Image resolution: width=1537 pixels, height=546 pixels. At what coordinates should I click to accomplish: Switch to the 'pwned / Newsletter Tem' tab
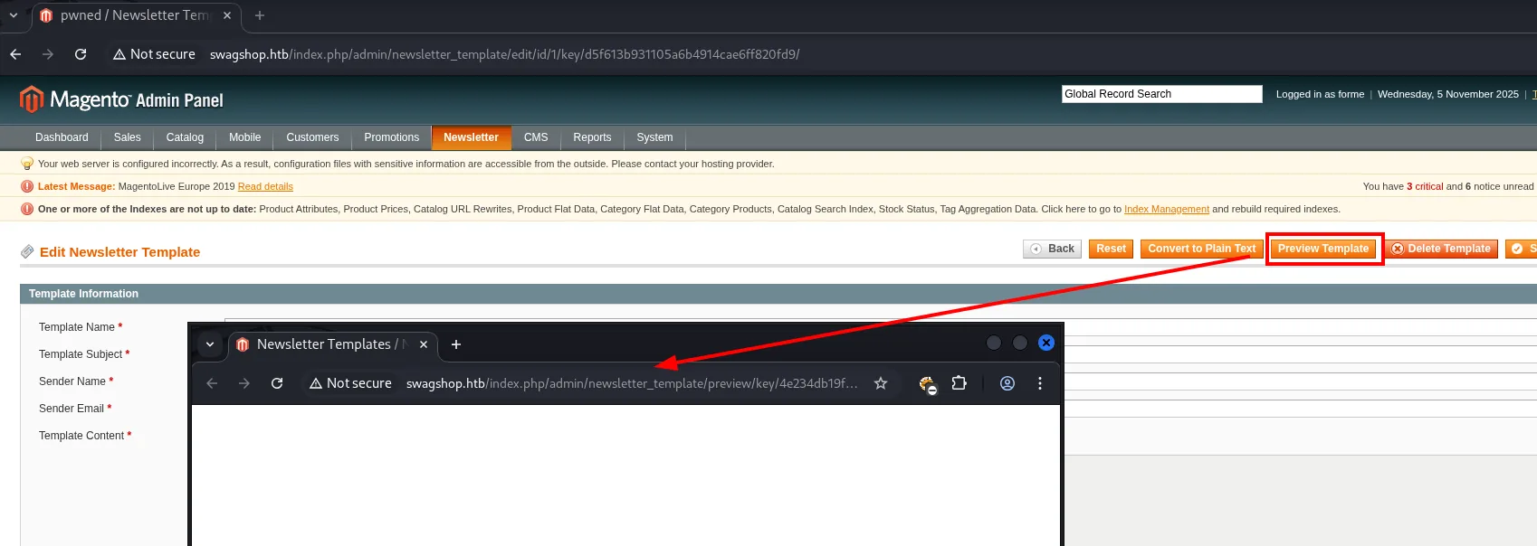point(136,15)
